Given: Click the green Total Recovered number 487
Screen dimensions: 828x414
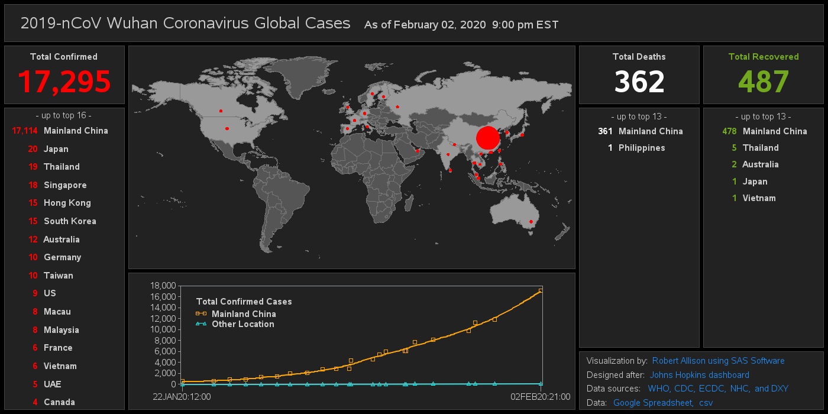Looking at the screenshot, I should point(763,82).
